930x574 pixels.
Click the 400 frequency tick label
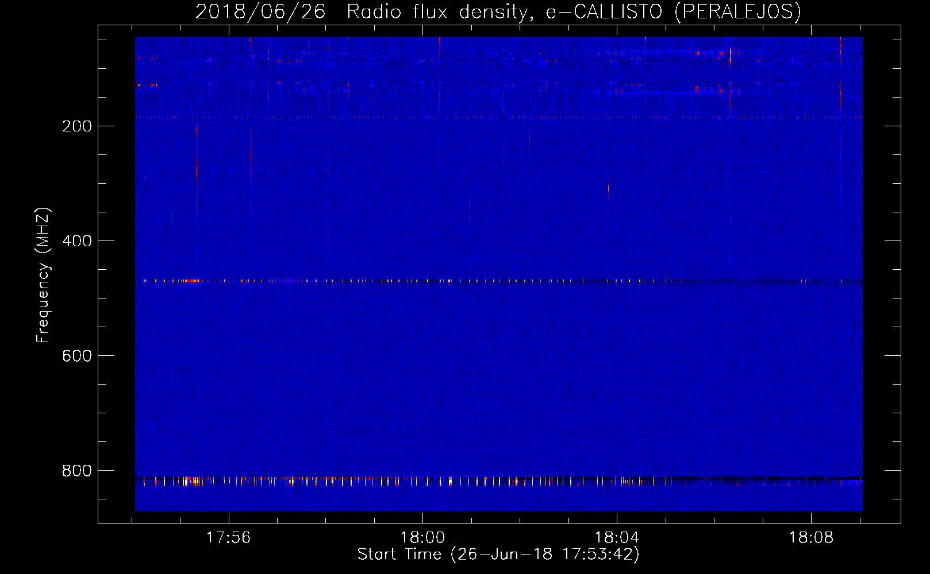77,241
